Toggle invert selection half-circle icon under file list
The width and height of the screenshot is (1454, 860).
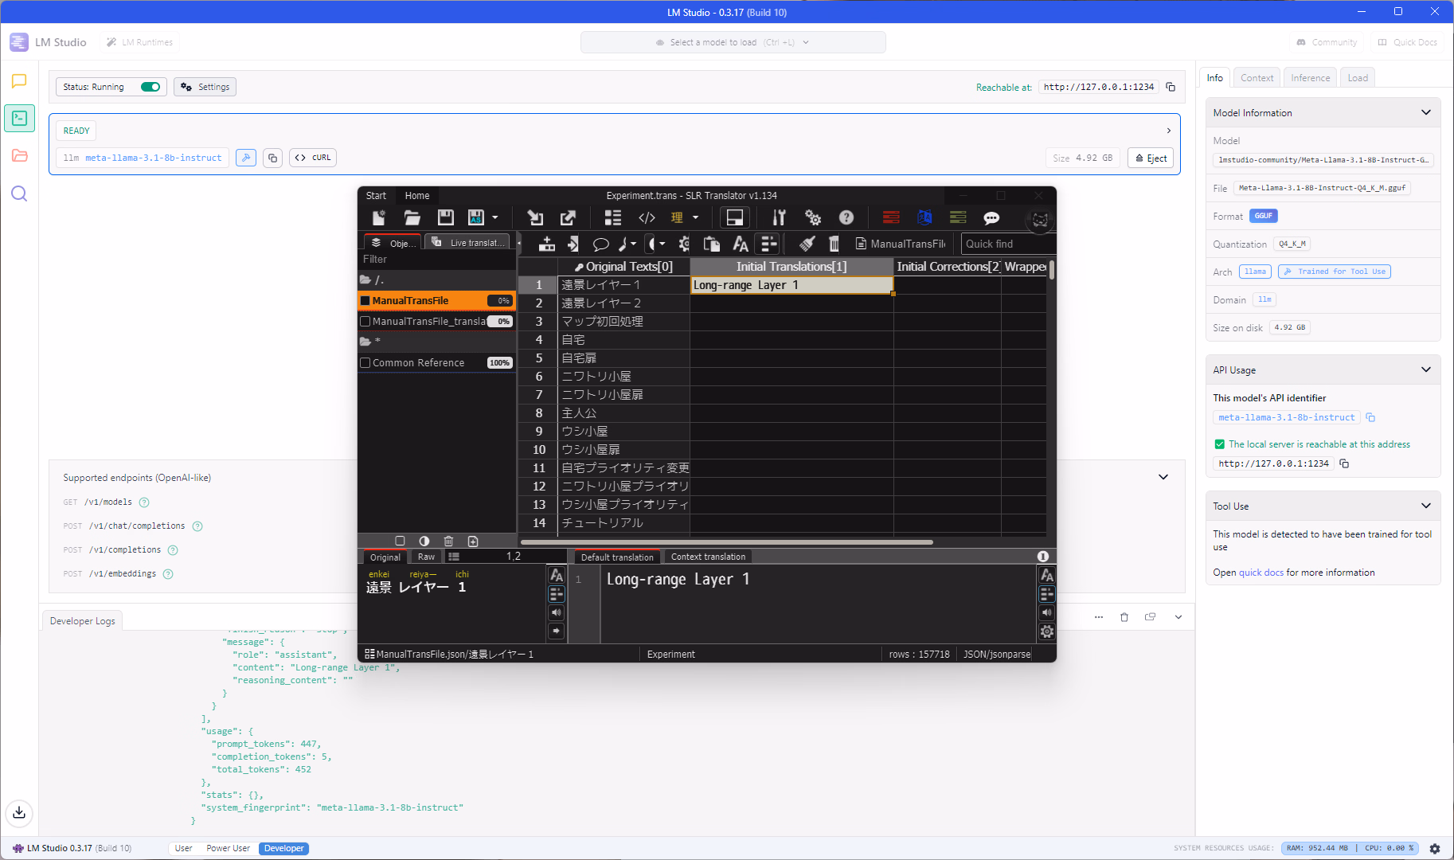pos(424,541)
